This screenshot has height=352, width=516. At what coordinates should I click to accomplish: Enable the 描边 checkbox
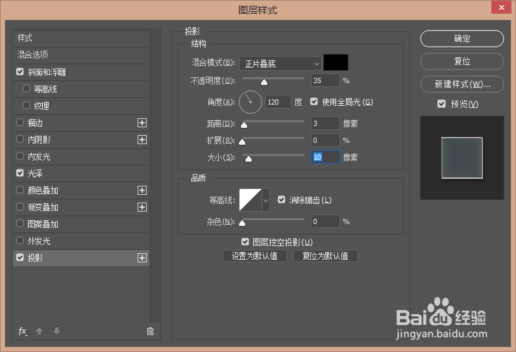point(20,123)
